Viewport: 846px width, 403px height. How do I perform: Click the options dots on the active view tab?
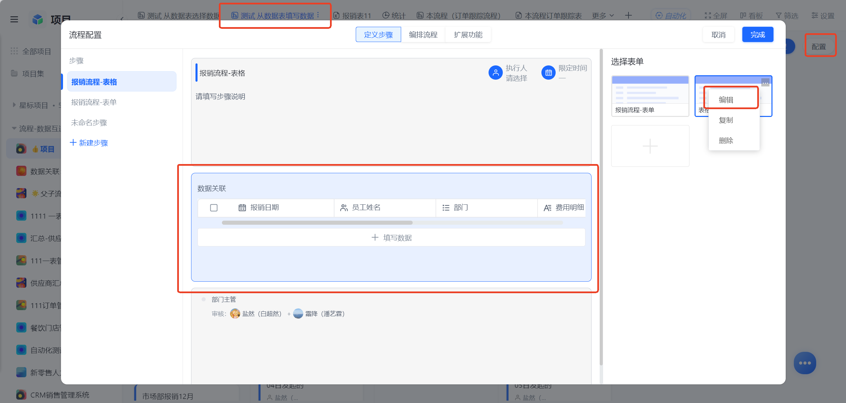pyautogui.click(x=318, y=15)
